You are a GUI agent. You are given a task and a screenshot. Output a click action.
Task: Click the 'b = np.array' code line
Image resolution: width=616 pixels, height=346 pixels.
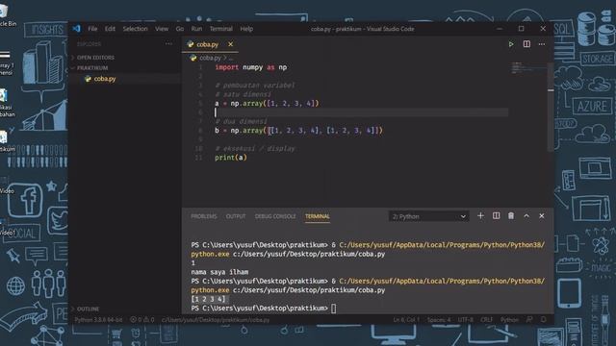tap(298, 131)
